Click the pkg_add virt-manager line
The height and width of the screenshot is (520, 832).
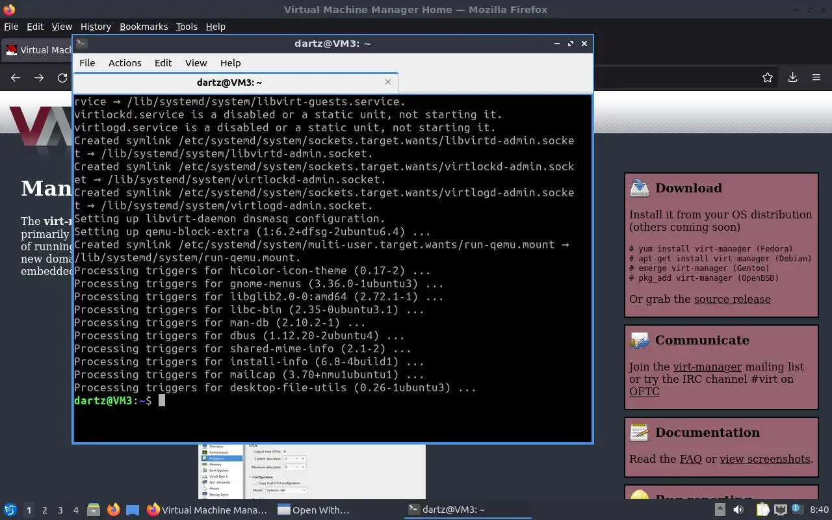pos(704,278)
